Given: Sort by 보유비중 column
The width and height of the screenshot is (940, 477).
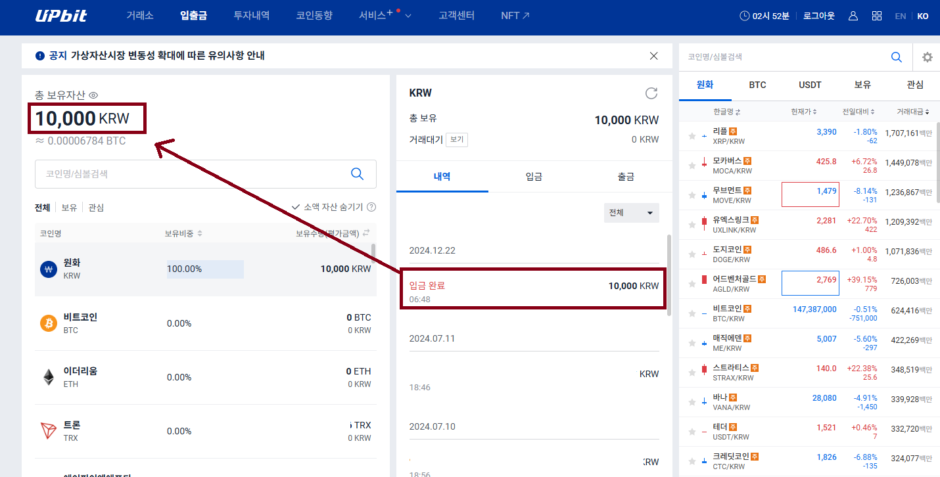Looking at the screenshot, I should click(183, 233).
